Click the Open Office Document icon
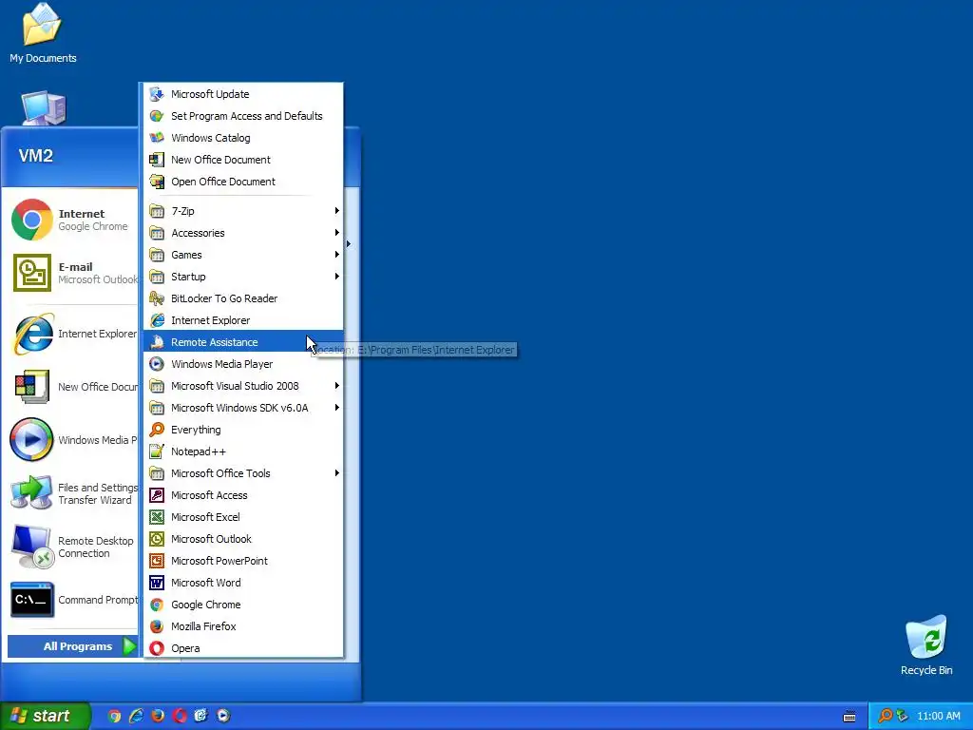The height and width of the screenshot is (730, 973). [157, 182]
